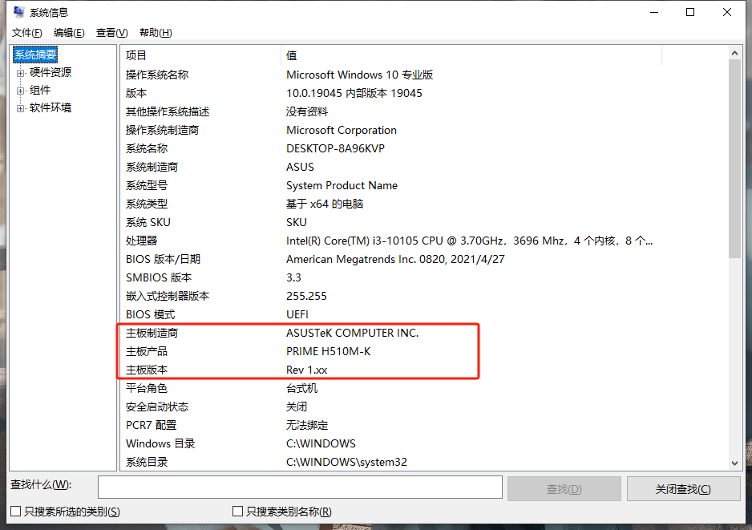The width and height of the screenshot is (752, 530).
Task: Click the System Information app icon in title bar
Action: [18, 12]
